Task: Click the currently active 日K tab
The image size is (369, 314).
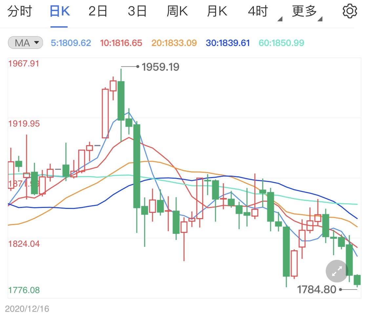Action: coord(59,10)
